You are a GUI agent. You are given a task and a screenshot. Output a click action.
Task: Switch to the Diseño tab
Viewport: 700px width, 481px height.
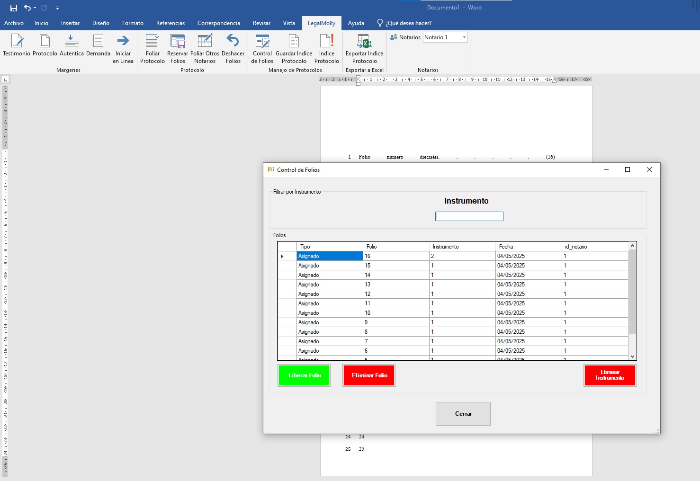tap(101, 23)
